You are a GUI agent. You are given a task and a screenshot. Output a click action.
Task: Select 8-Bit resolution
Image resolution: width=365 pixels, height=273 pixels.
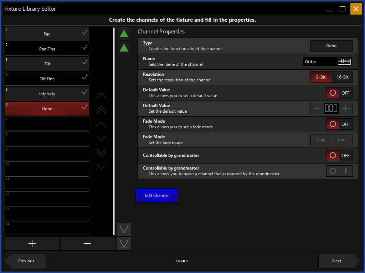(321, 77)
